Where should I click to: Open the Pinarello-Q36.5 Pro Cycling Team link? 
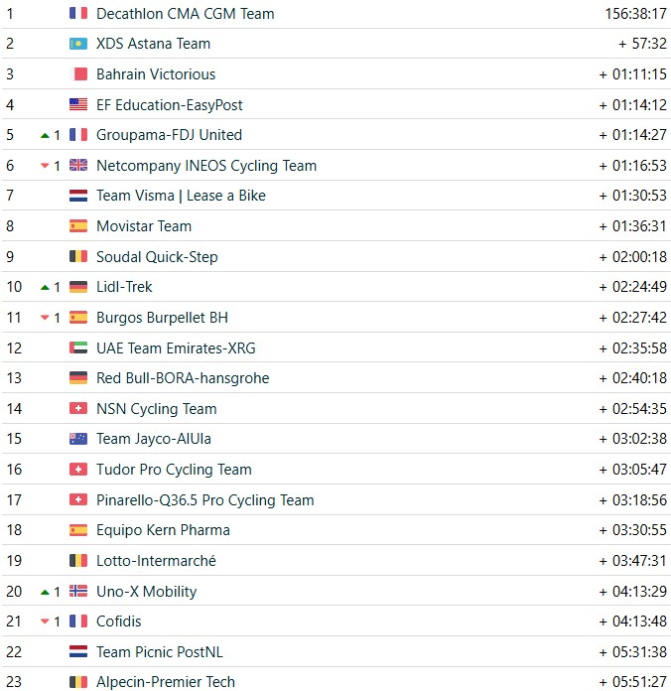pos(205,500)
